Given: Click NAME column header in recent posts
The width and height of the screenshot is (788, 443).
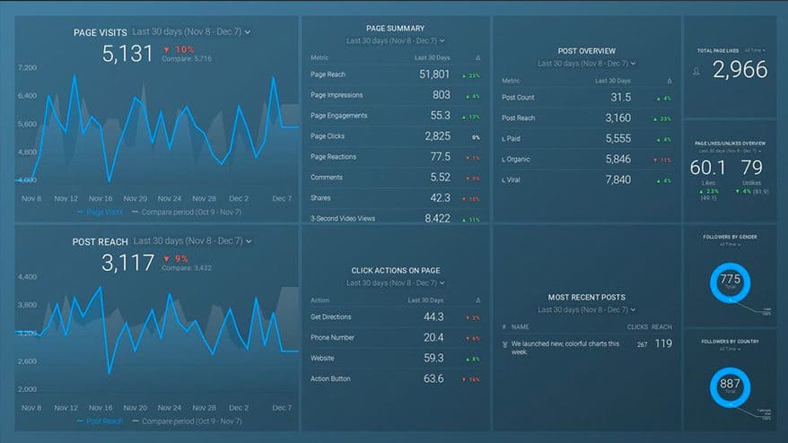Looking at the screenshot, I should coord(520,327).
